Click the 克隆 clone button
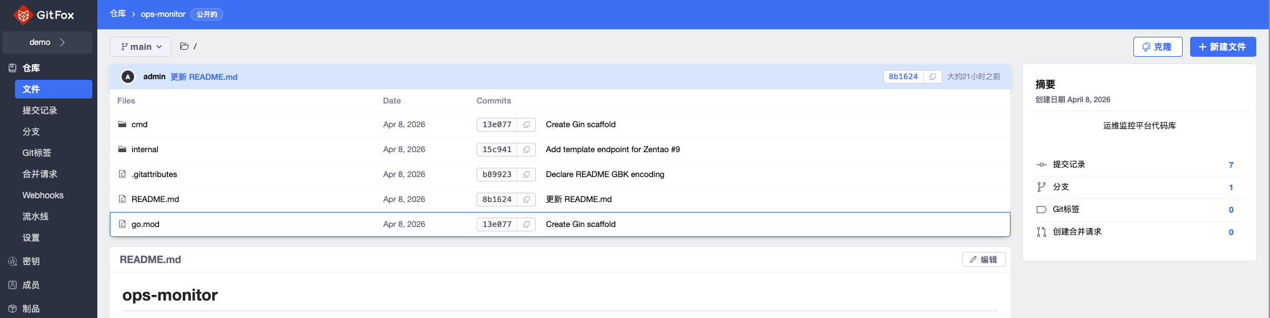The height and width of the screenshot is (318, 1270). (x=1157, y=47)
